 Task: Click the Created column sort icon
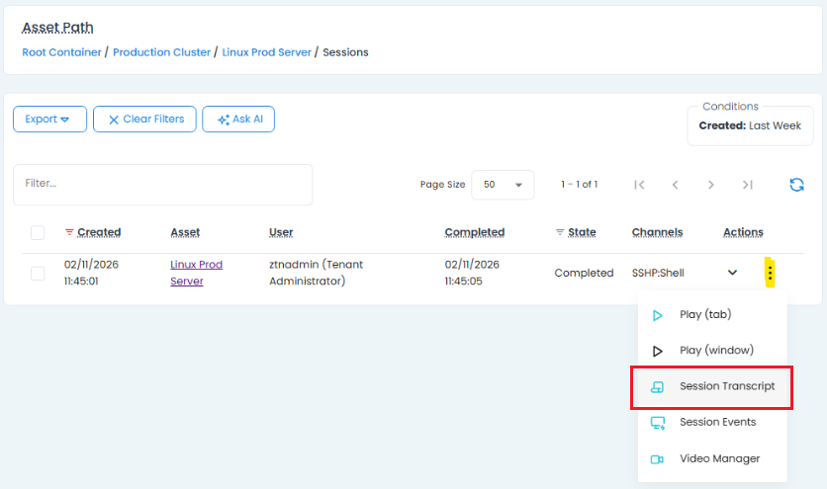coord(69,233)
